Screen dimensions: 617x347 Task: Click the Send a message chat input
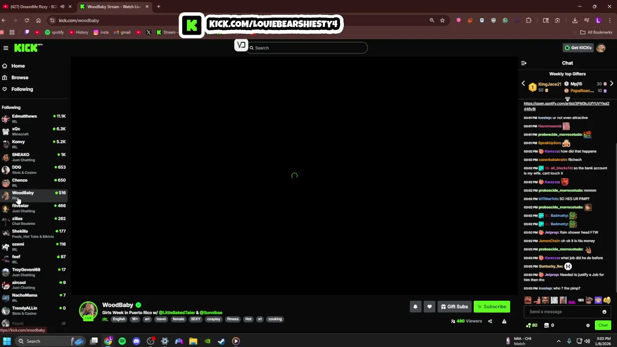pos(566,312)
